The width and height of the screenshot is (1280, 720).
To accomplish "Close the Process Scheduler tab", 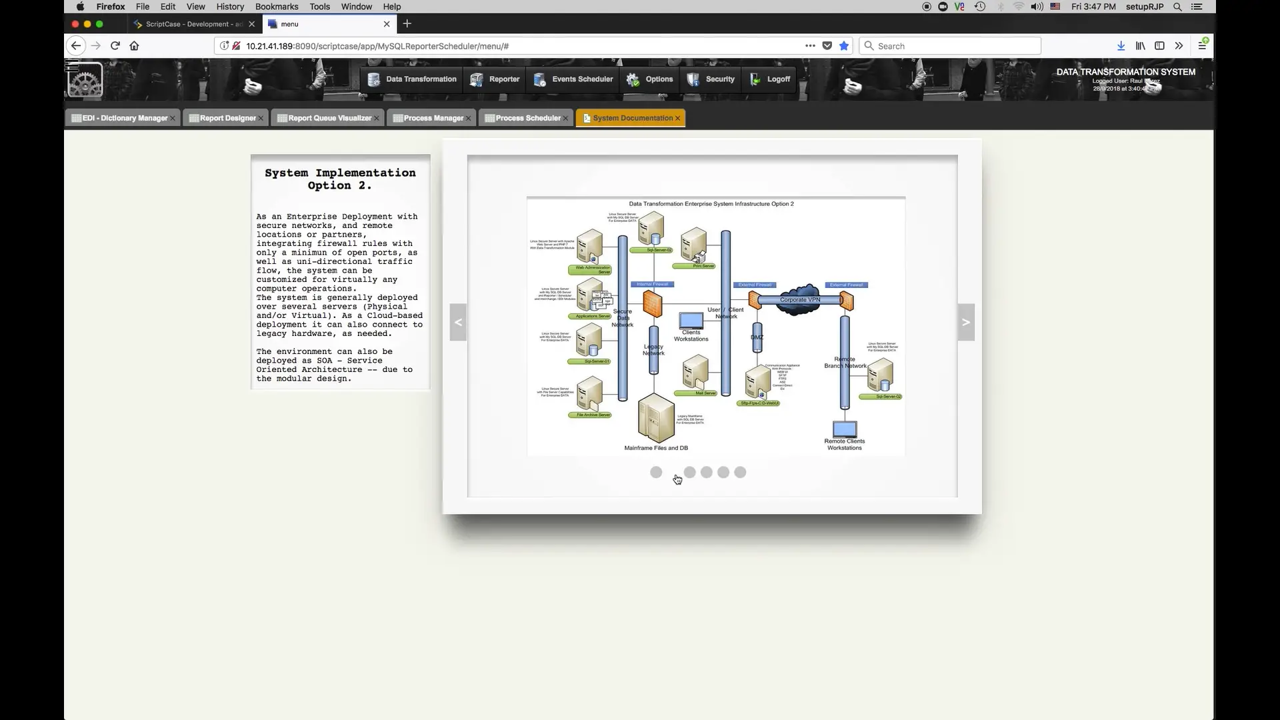I will click(x=565, y=118).
